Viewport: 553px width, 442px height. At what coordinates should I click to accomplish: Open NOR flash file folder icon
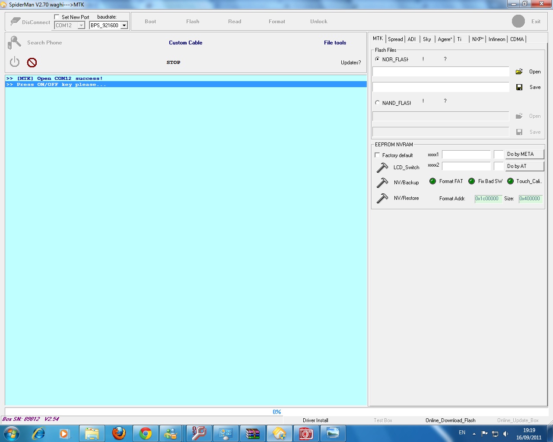pos(519,72)
